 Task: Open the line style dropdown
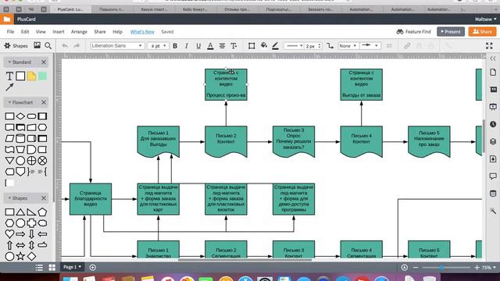294,46
